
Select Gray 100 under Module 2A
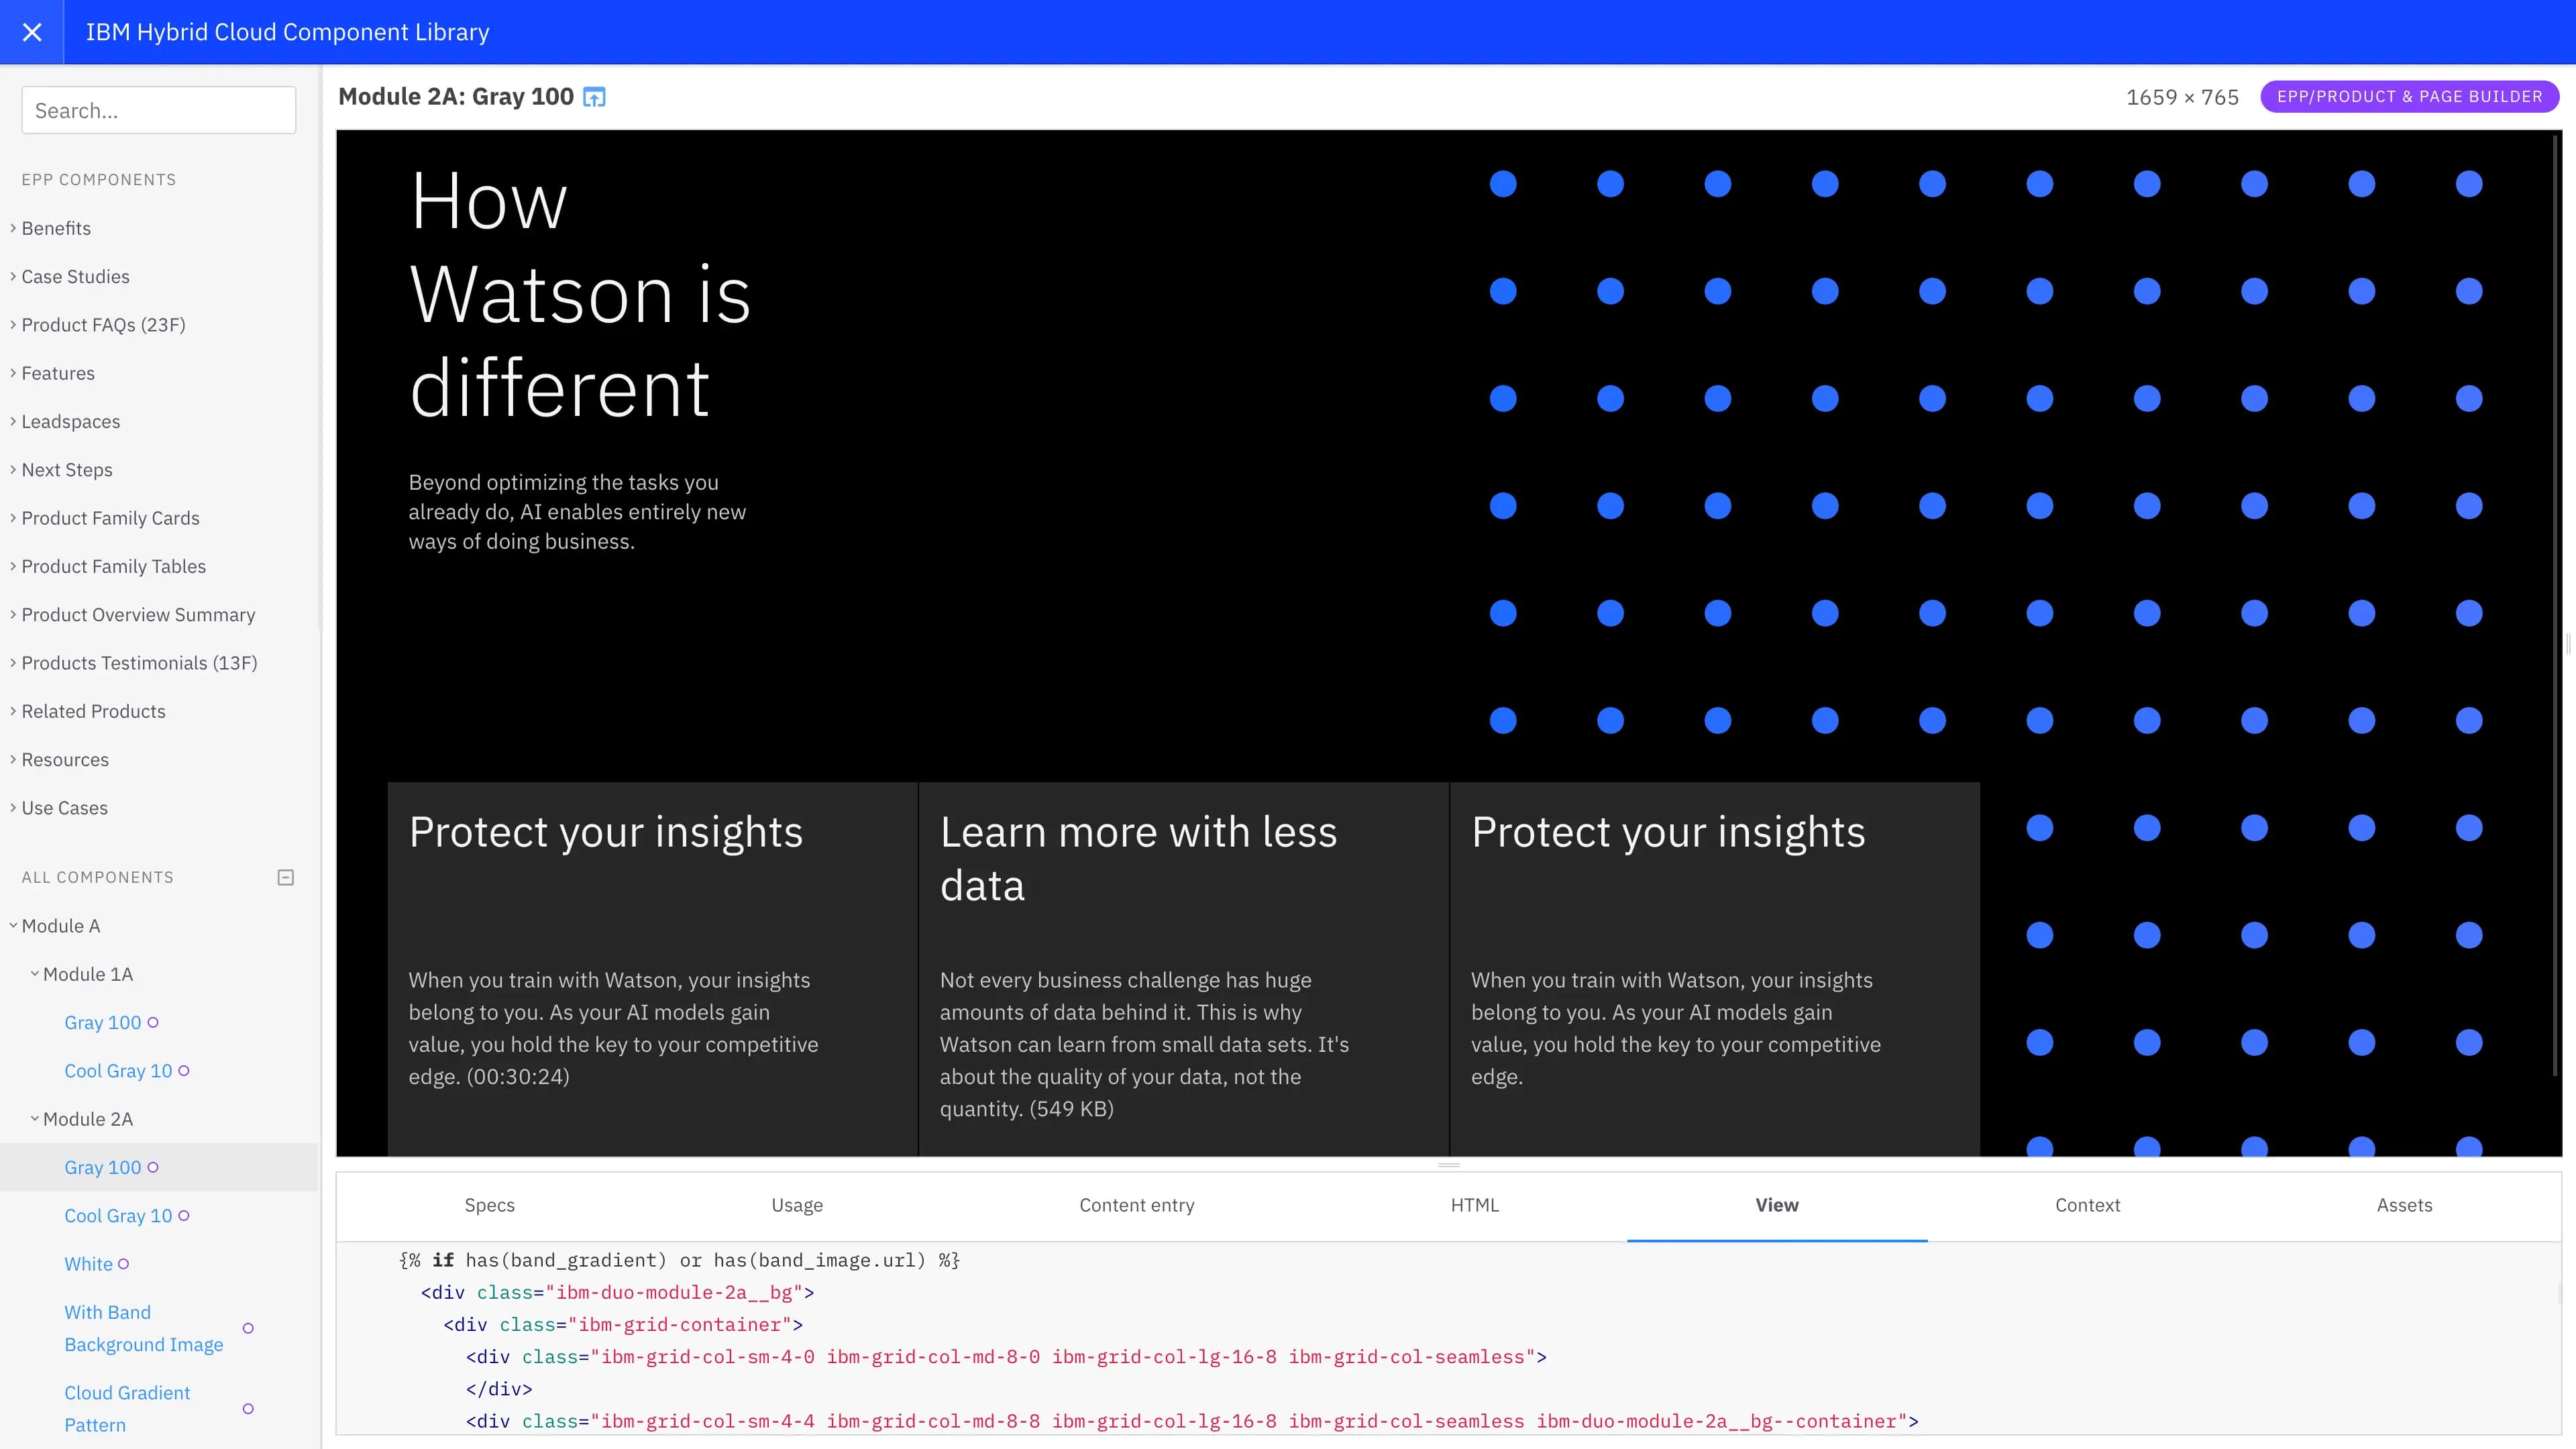click(x=103, y=1167)
